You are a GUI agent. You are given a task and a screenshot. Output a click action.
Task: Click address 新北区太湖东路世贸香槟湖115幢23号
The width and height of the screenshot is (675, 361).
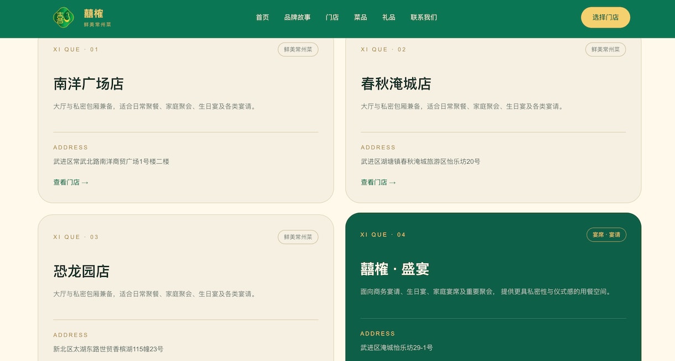pos(108,349)
